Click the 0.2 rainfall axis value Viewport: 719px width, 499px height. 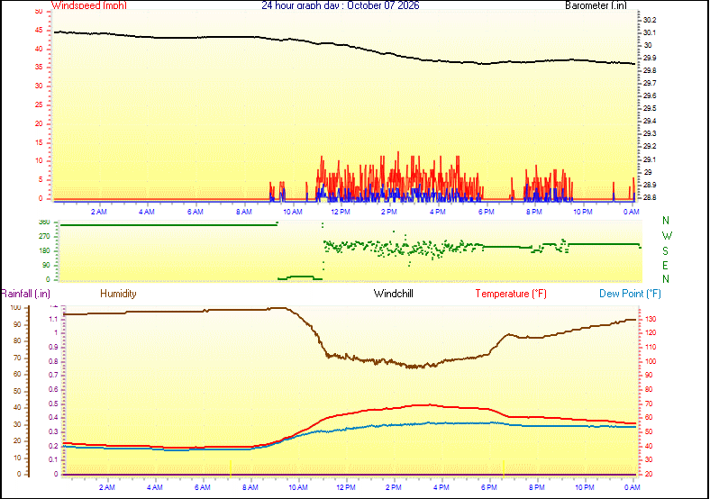(54, 446)
